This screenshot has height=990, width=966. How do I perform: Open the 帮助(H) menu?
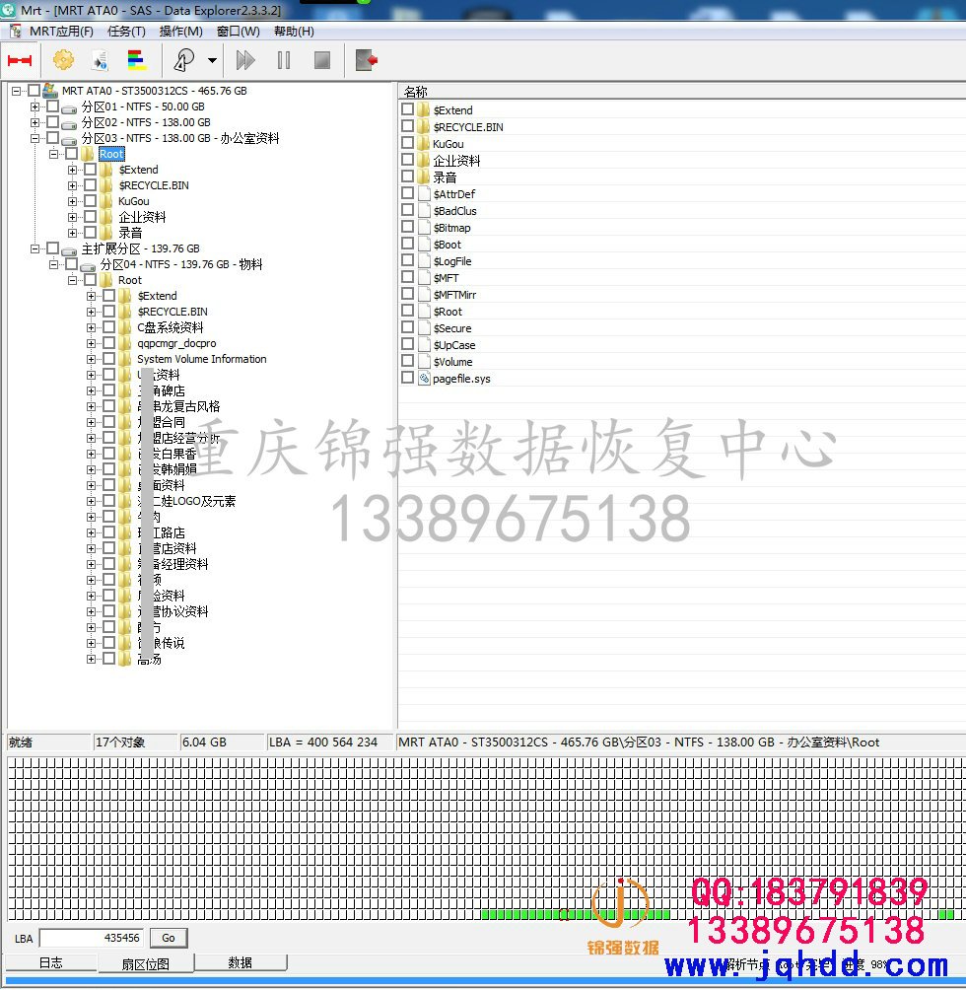(294, 31)
